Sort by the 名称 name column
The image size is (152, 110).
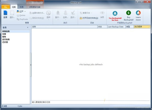coord(64,27)
